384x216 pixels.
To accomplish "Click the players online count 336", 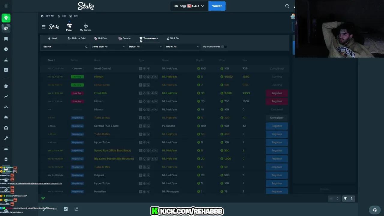I will 64,16.
